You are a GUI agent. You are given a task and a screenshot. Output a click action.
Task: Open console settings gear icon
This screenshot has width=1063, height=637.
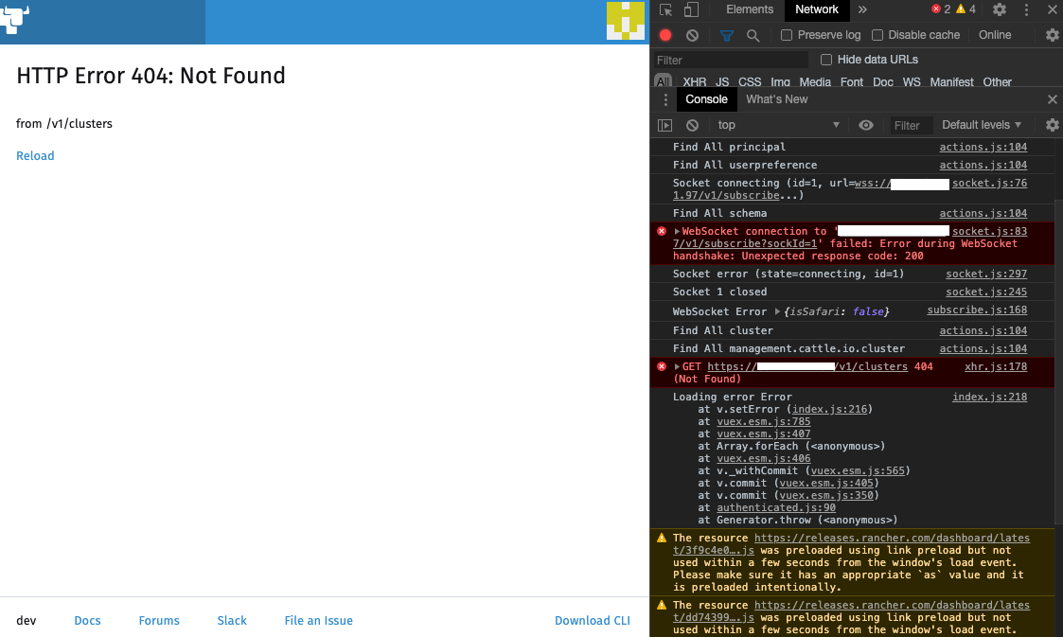[x=1053, y=125]
